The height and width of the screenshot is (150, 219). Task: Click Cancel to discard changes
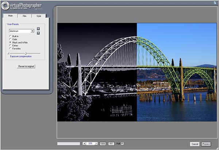195,144
